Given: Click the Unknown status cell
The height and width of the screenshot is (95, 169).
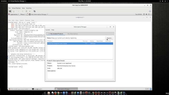Looking at the screenshot, I should 93,44.
